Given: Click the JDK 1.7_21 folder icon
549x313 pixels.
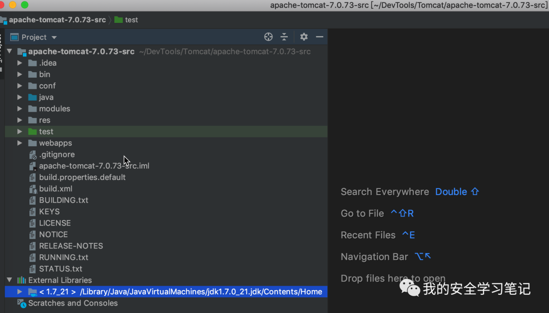Looking at the screenshot, I should click(x=33, y=292).
